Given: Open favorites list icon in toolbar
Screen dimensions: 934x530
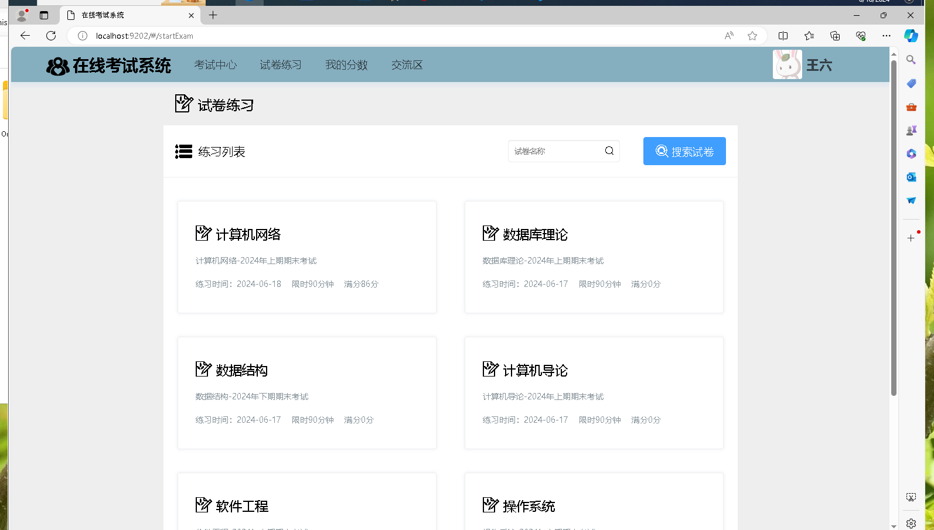Looking at the screenshot, I should pos(809,36).
